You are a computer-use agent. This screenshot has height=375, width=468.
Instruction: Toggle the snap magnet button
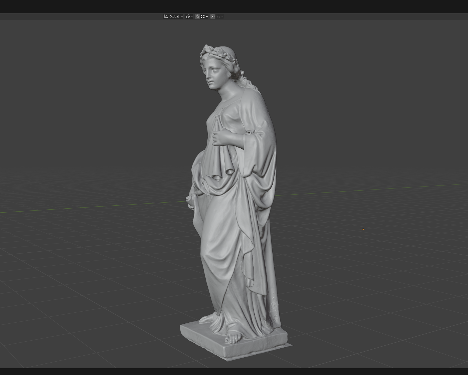coord(198,16)
